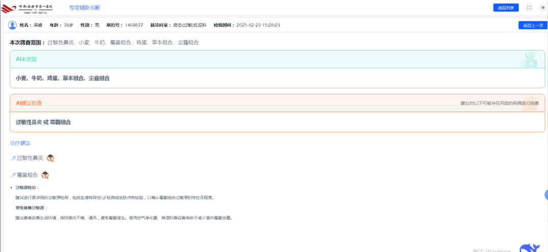This screenshot has width=548, height=252.
Task: Click the AI未发现 panel header
Action: point(26,59)
